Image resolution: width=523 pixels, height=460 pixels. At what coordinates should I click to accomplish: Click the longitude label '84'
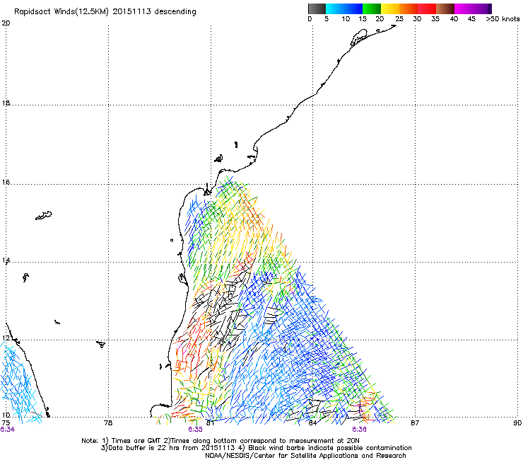(312, 423)
